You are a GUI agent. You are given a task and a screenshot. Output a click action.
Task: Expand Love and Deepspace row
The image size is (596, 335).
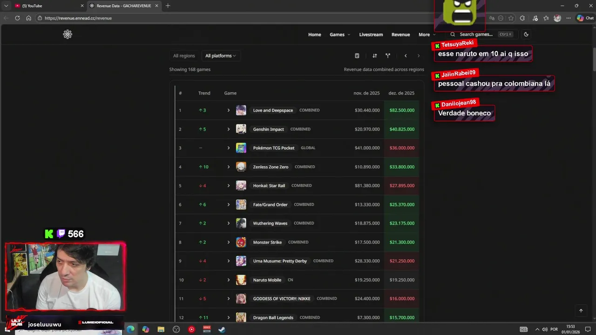click(229, 110)
